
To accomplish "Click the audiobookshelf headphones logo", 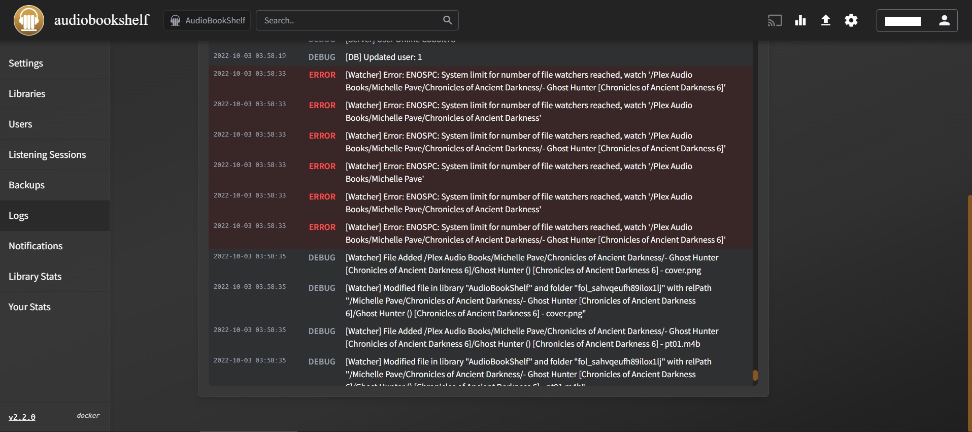I will pyautogui.click(x=29, y=20).
